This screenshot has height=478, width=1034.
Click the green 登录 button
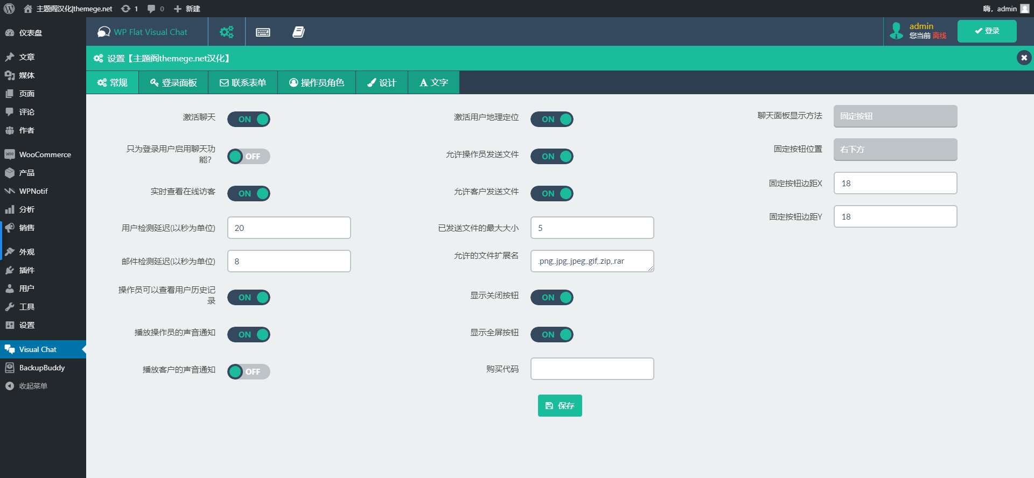click(x=987, y=31)
